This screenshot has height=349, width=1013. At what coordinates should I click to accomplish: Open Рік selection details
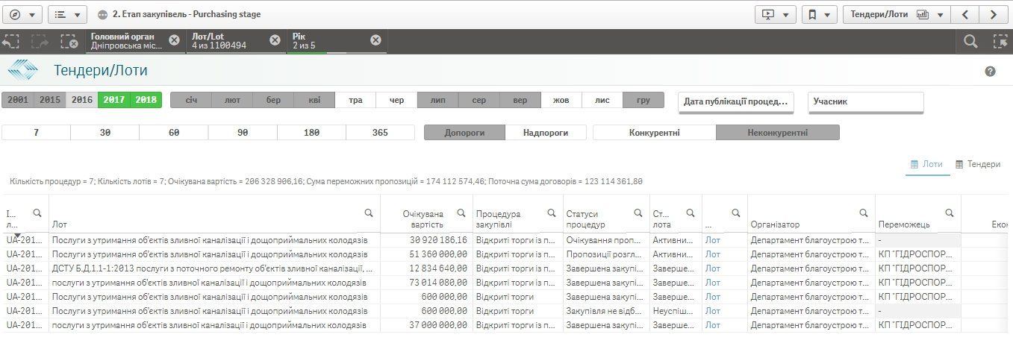tap(328, 41)
